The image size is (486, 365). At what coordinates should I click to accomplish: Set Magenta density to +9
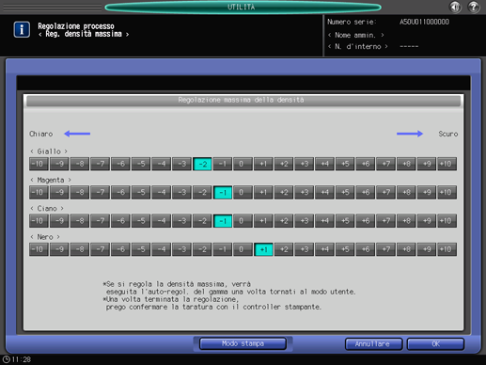coord(427,192)
